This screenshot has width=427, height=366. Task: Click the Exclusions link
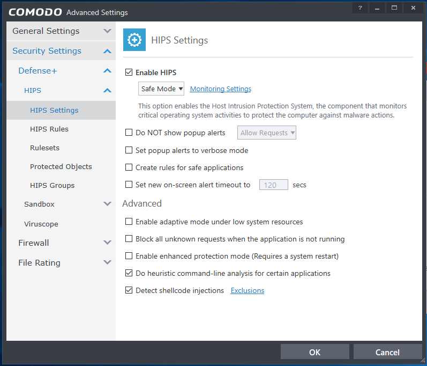click(x=247, y=290)
